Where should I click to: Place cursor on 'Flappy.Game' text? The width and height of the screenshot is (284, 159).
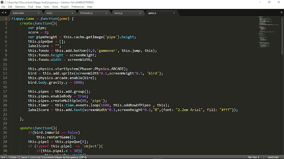23,19
